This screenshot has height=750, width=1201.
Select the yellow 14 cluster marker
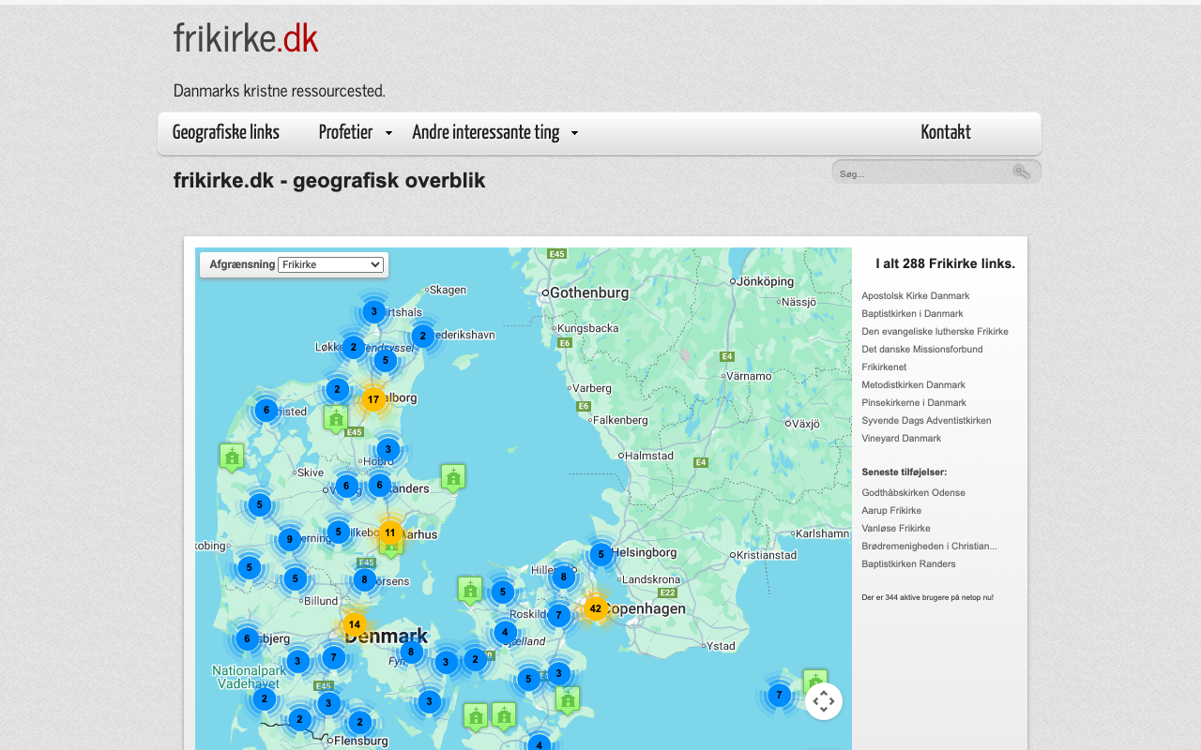coord(354,624)
